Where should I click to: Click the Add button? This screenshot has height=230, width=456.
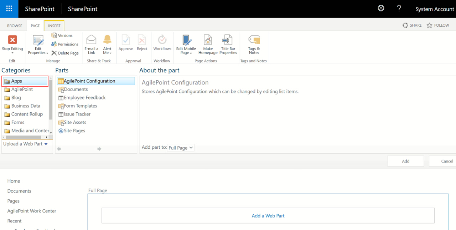coord(405,161)
